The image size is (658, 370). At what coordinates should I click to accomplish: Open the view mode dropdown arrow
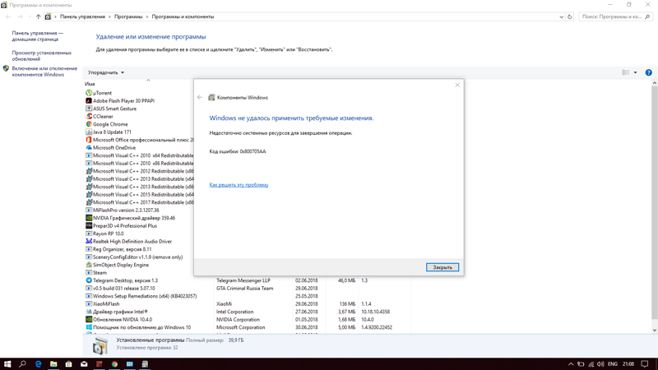pyautogui.click(x=635, y=72)
